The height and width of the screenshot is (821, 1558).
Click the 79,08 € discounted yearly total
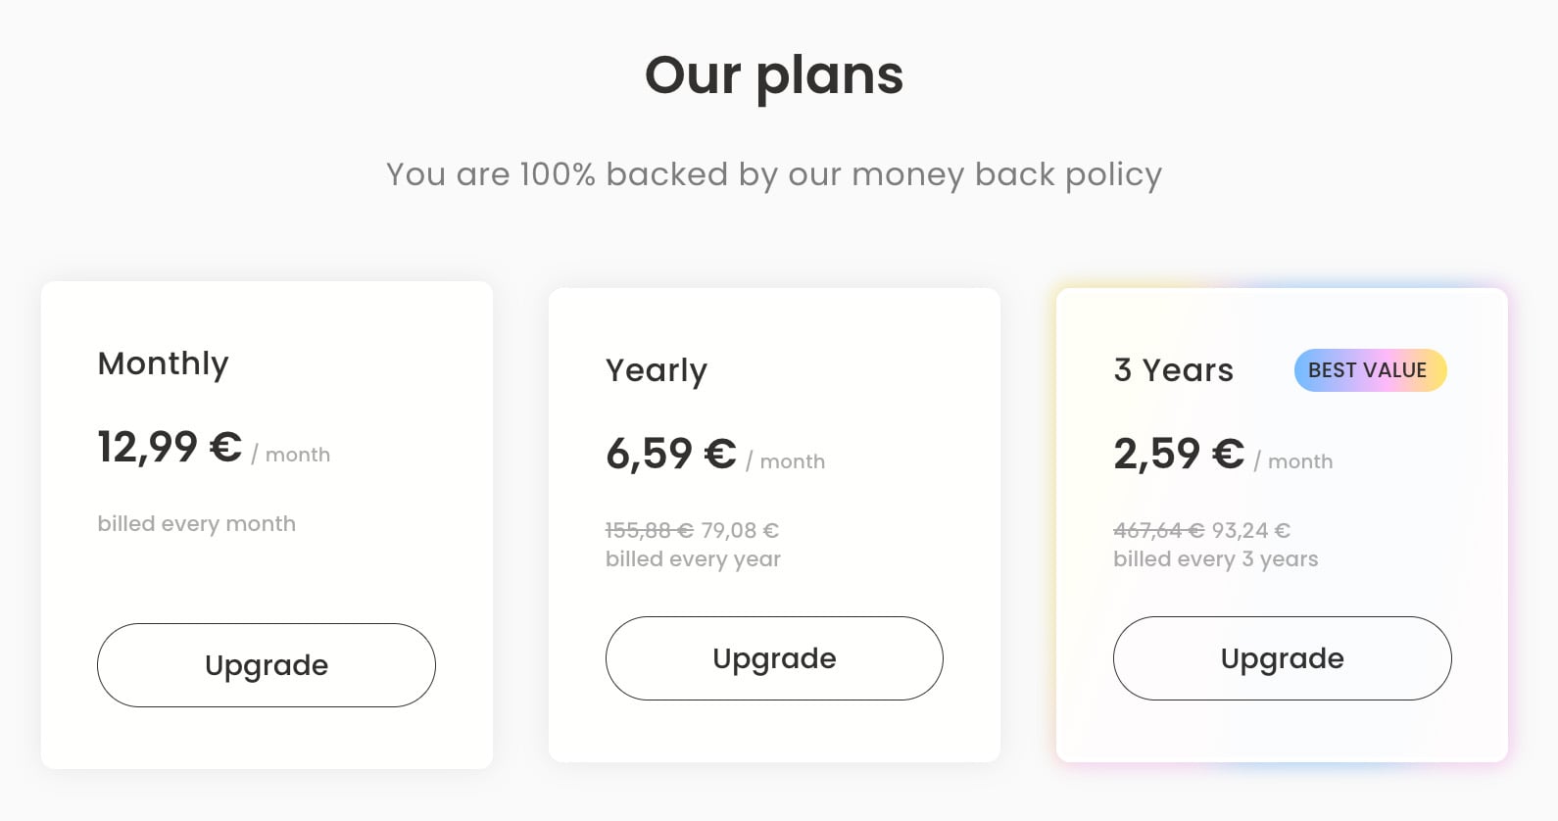(x=743, y=530)
